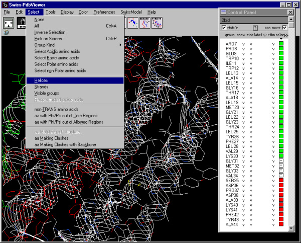Screen dimensions: 301x243
Task: Click the help question mark in Control Panel
Action: 255,28
